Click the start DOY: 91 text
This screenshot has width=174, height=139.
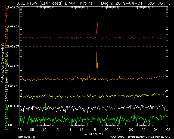(28, 137)
